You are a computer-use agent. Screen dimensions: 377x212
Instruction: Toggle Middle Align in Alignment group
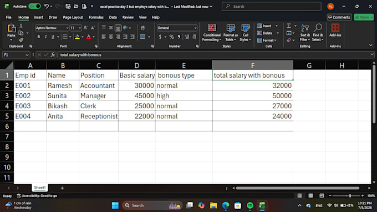point(111,28)
